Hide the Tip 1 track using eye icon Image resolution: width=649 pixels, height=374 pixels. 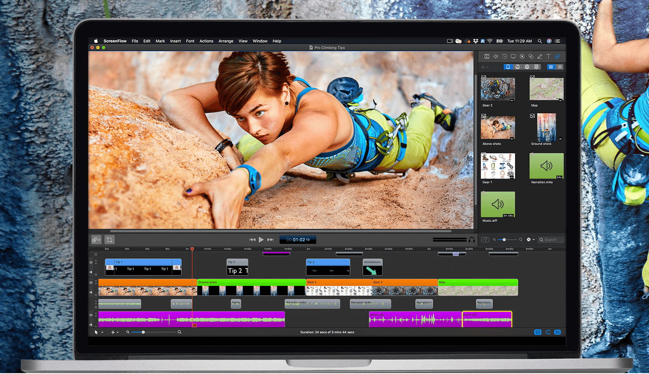click(x=91, y=262)
